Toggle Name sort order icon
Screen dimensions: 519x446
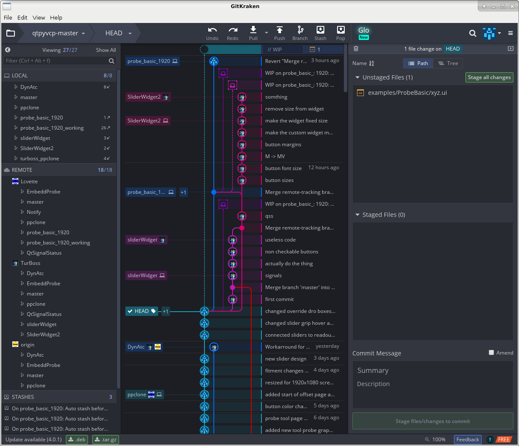tap(372, 63)
